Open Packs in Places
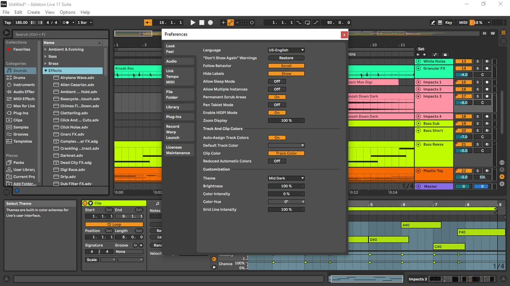The height and width of the screenshot is (286, 510). point(19,162)
